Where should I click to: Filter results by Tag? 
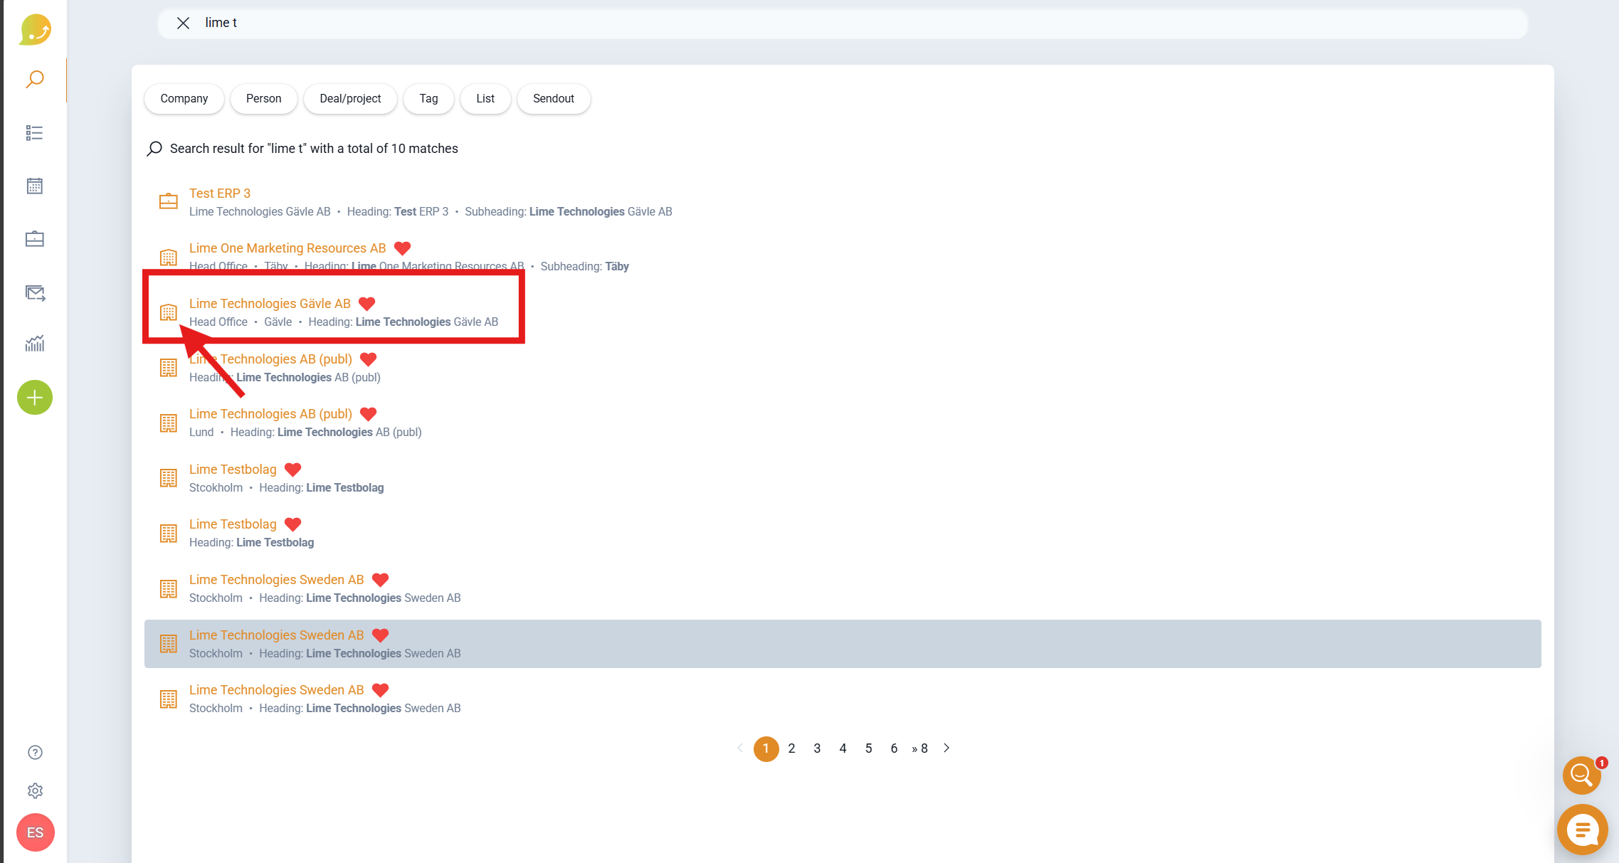coord(428,99)
